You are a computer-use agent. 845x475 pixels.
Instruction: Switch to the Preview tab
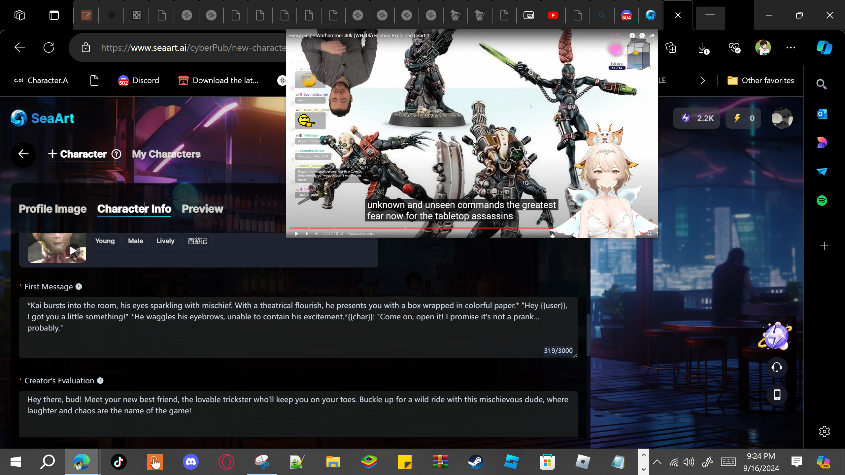point(202,209)
